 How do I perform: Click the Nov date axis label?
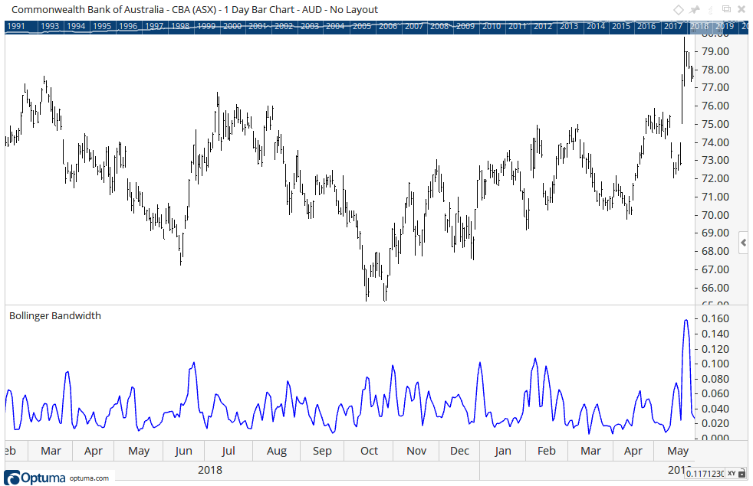(416, 451)
